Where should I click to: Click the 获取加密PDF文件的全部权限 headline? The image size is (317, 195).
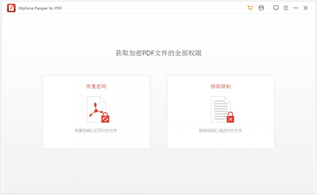158,53
